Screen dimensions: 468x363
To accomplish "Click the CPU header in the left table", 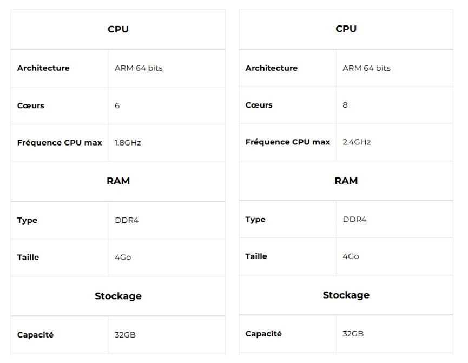I will click(118, 29).
